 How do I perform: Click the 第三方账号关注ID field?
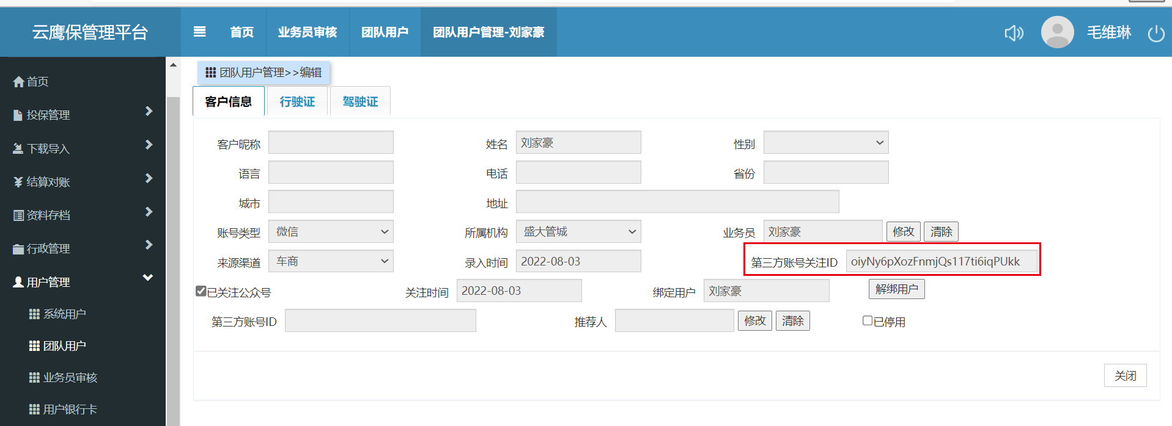(x=942, y=261)
